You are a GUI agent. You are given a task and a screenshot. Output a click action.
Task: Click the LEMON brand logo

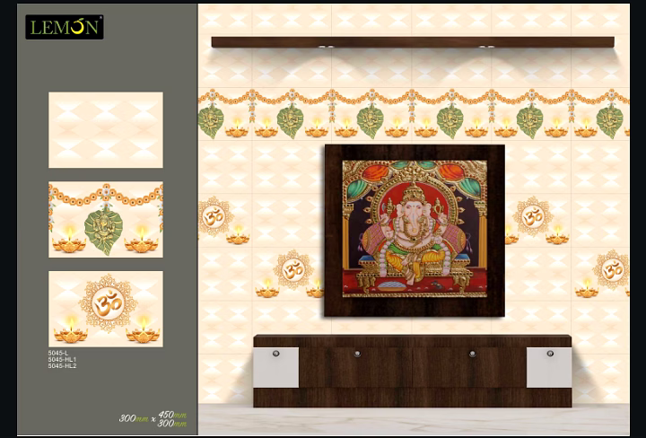tap(65, 27)
